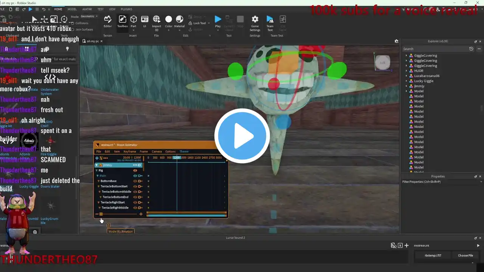The image size is (484, 272).
Task: Expand the Lucky Giggle item in Explorer
Action: point(406,81)
